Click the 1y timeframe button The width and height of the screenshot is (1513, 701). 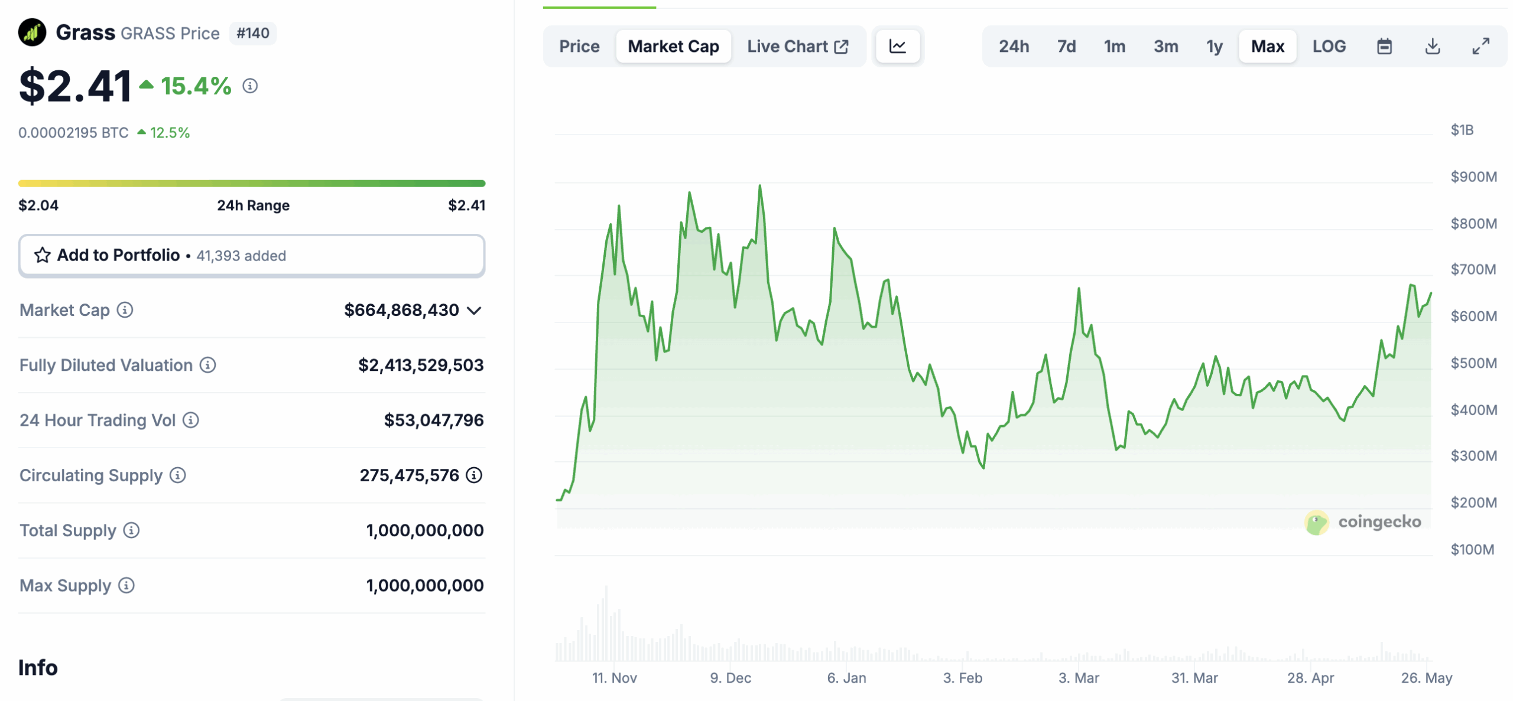click(1213, 46)
